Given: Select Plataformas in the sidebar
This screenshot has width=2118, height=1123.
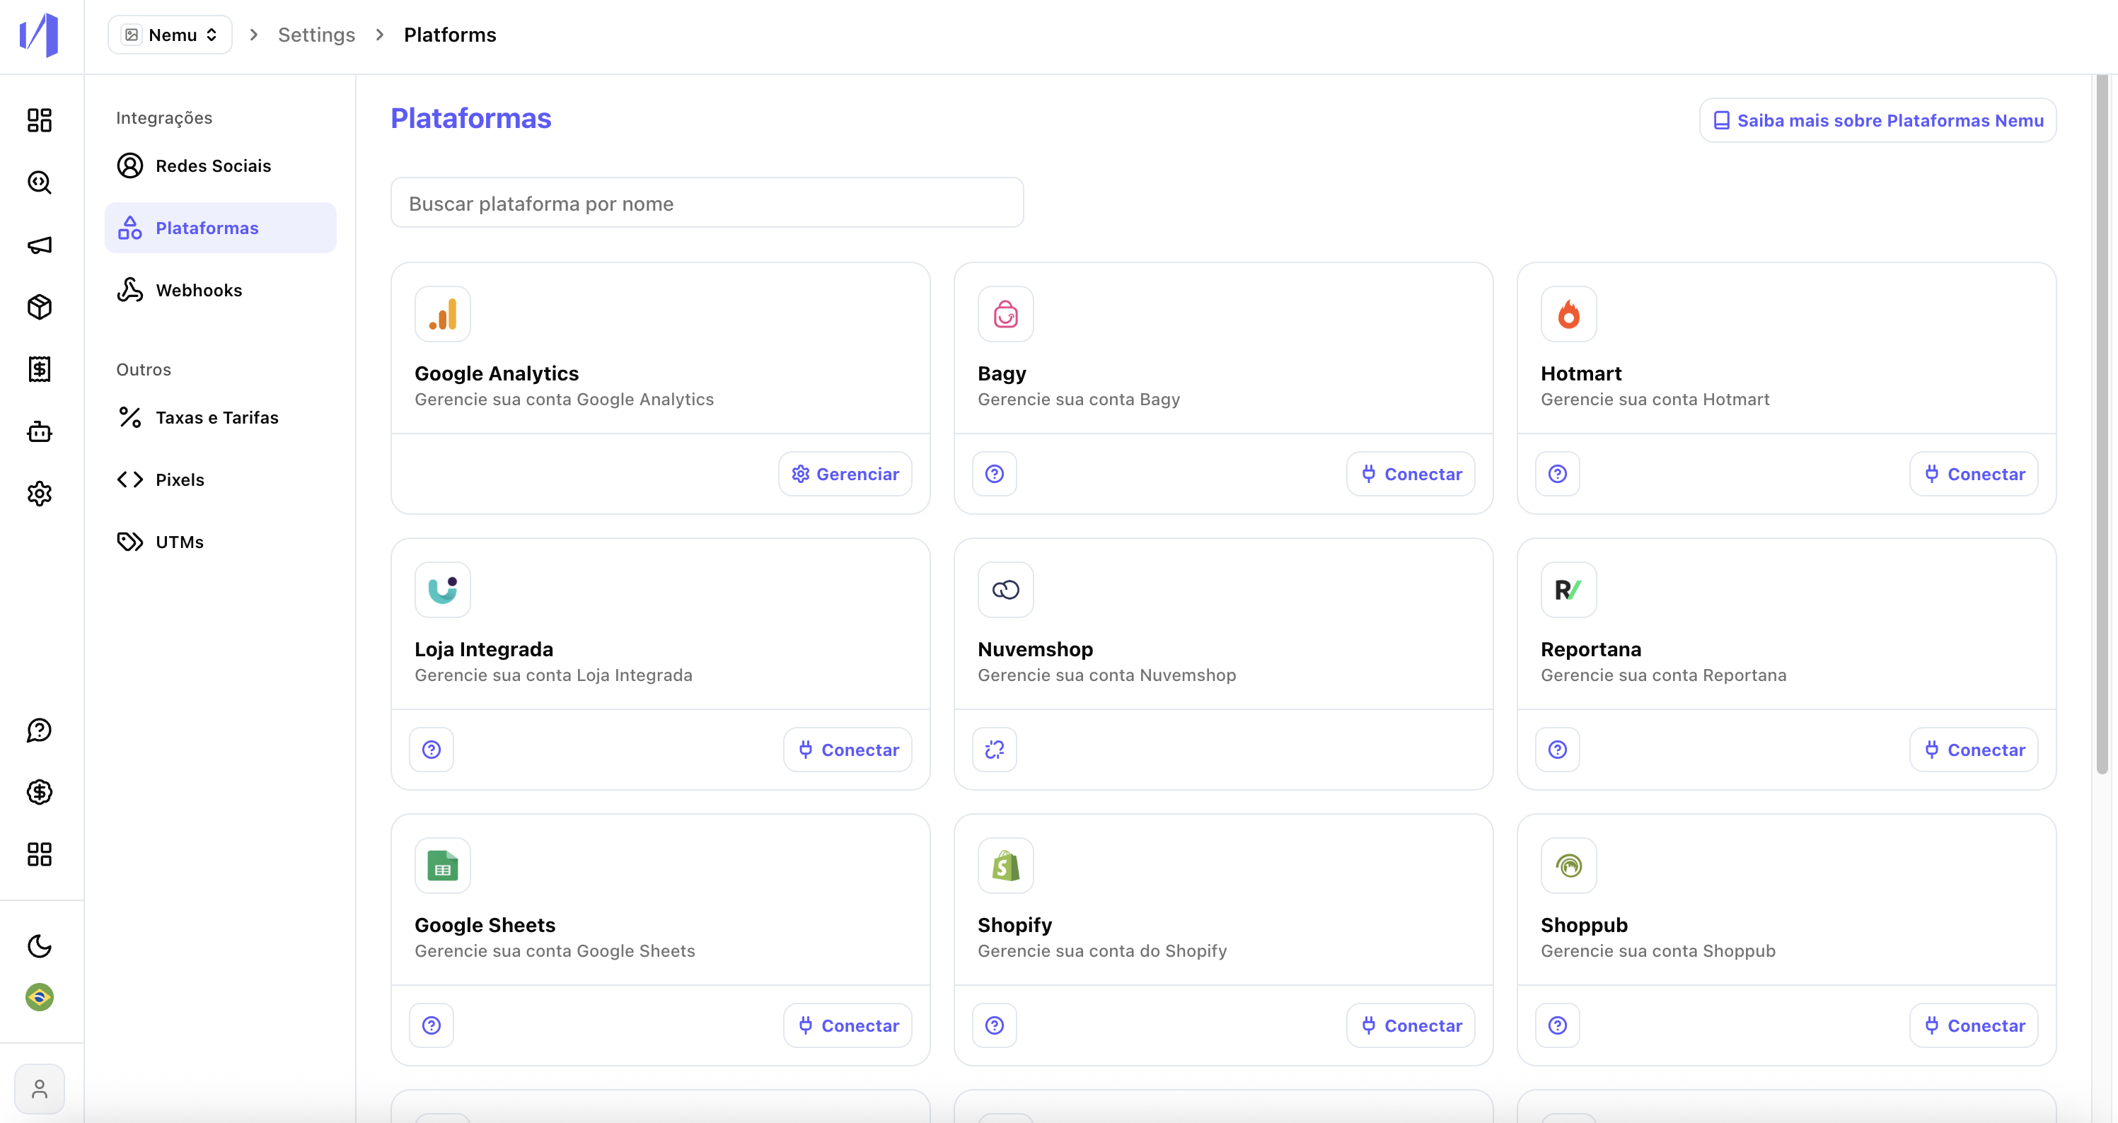Looking at the screenshot, I should (x=220, y=228).
